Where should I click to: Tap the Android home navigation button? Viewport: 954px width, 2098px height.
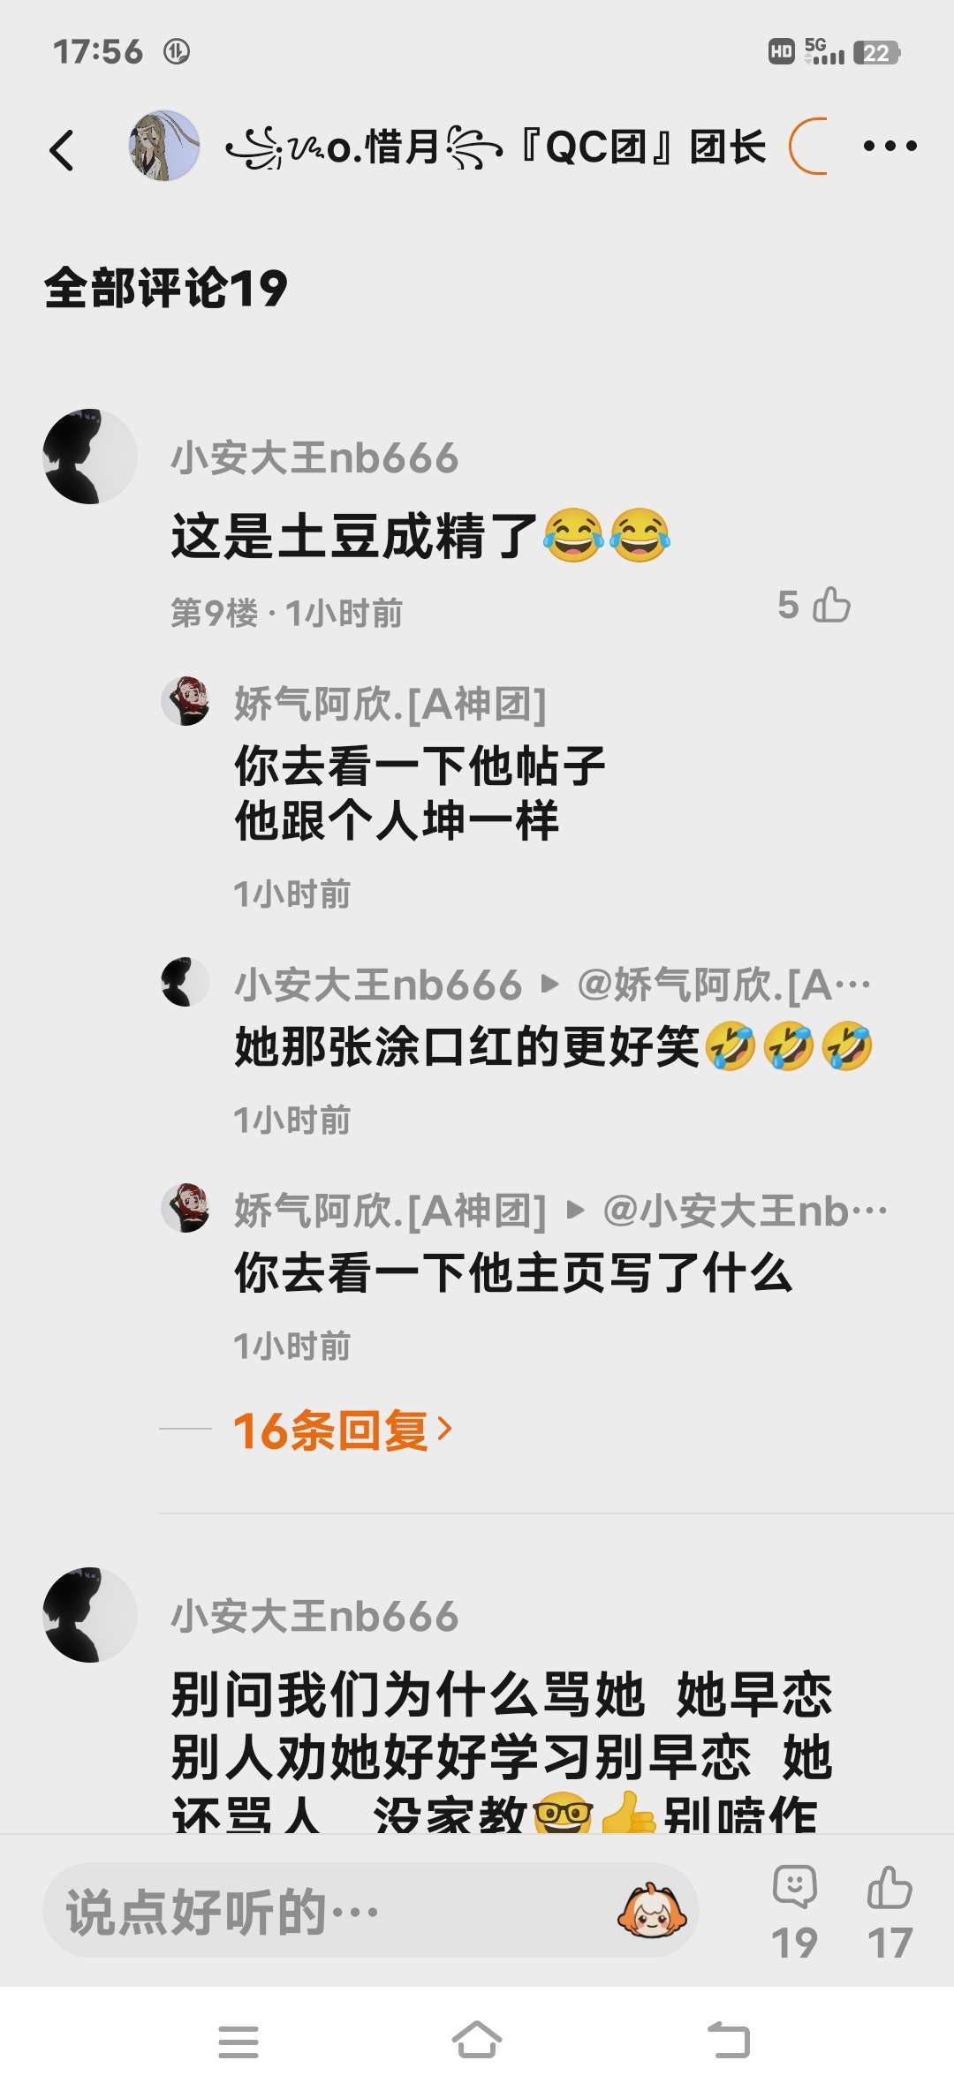point(477,2041)
